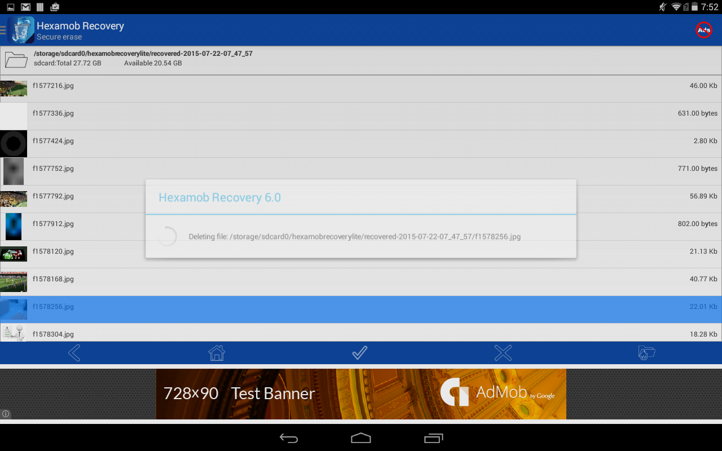
Task: Tap the Secure erase subtitle
Action: [x=59, y=37]
